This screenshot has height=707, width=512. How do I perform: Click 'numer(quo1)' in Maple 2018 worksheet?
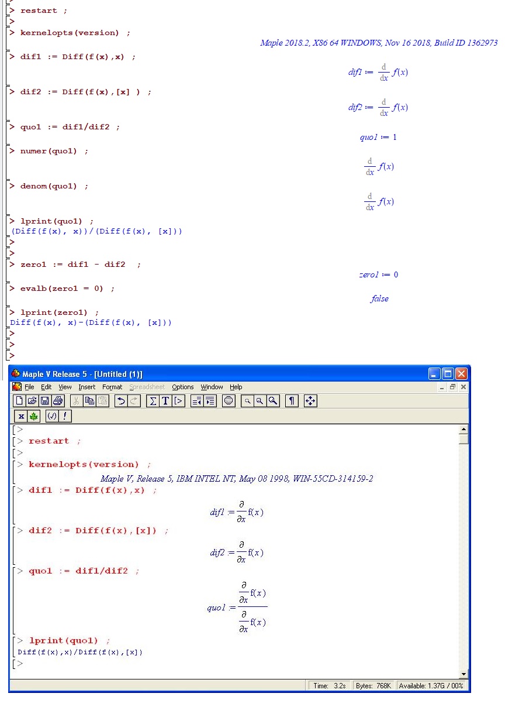click(x=49, y=151)
